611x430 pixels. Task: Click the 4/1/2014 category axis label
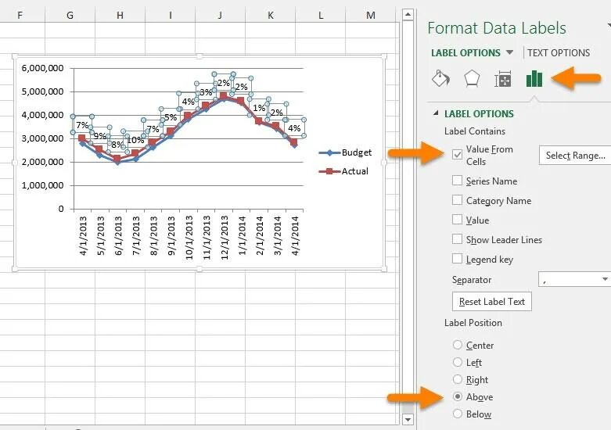tap(295, 236)
